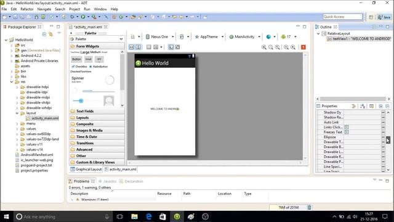
Task: Click the Open Perspective icon
Action: pyautogui.click(x=371, y=17)
